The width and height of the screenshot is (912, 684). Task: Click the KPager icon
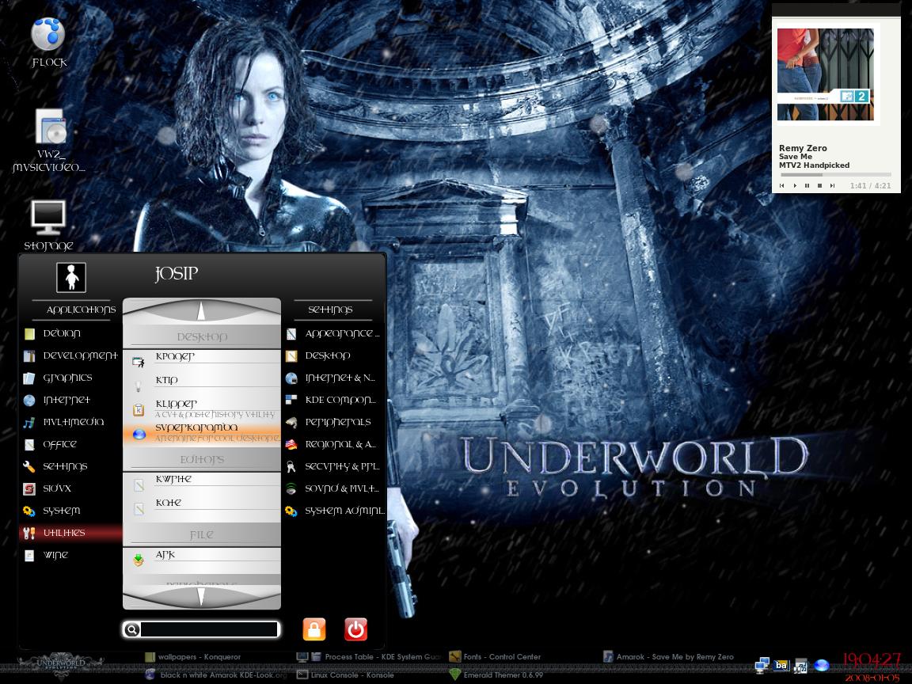tap(139, 363)
